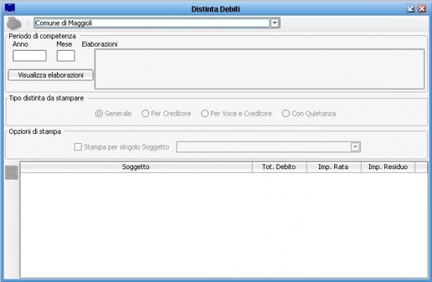Click the application logo icon in title bar
The height and width of the screenshot is (282, 432).
tap(10, 8)
